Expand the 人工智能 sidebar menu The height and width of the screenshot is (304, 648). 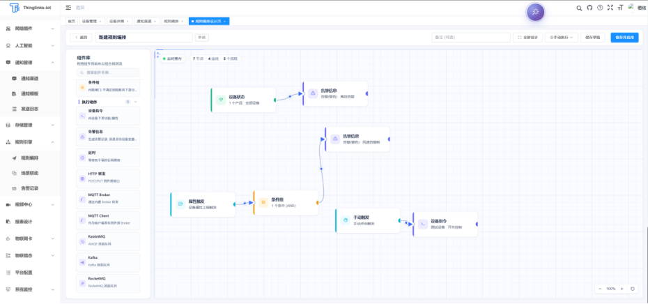tap(30, 45)
